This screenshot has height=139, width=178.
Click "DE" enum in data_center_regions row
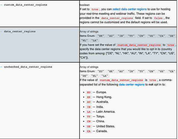(x=172, y=36)
